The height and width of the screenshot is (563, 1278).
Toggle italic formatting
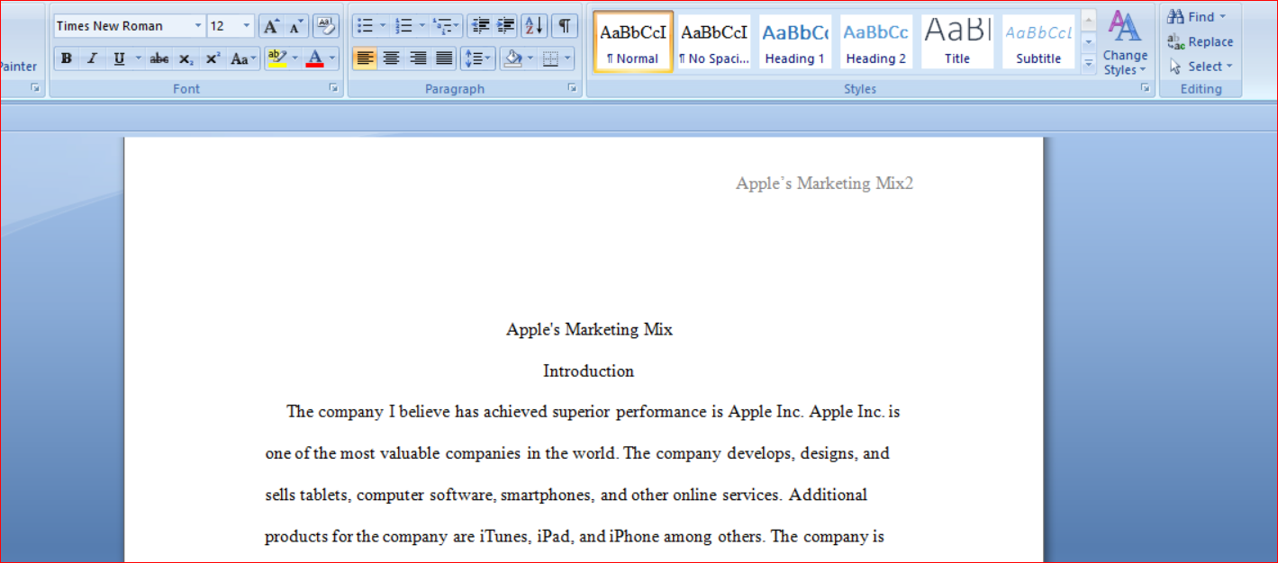[x=92, y=59]
